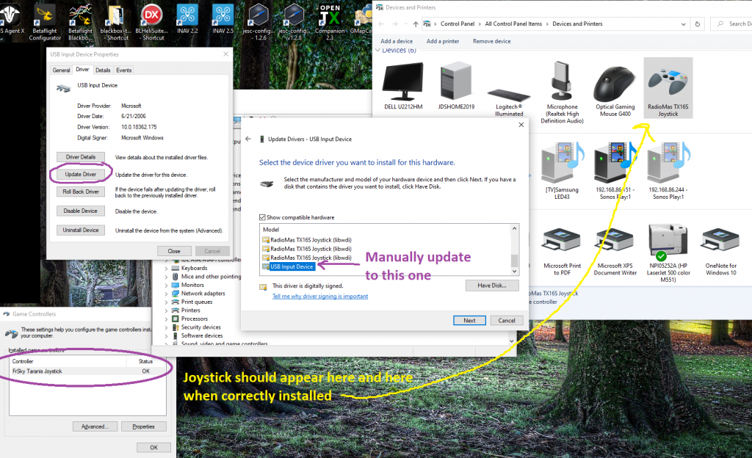
Task: Expand the Monitors tree node
Action: pyautogui.click(x=167, y=285)
